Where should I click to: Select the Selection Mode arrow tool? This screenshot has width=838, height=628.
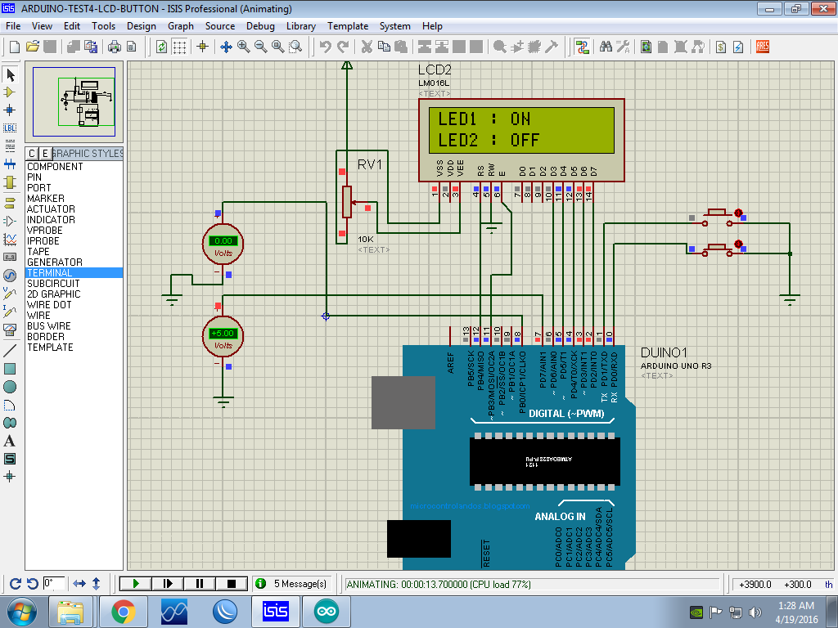tap(10, 74)
